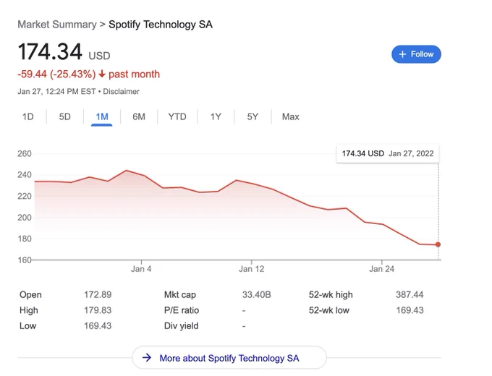Click the red endpoint dot on the chart
This screenshot has height=376, width=492.
click(438, 244)
